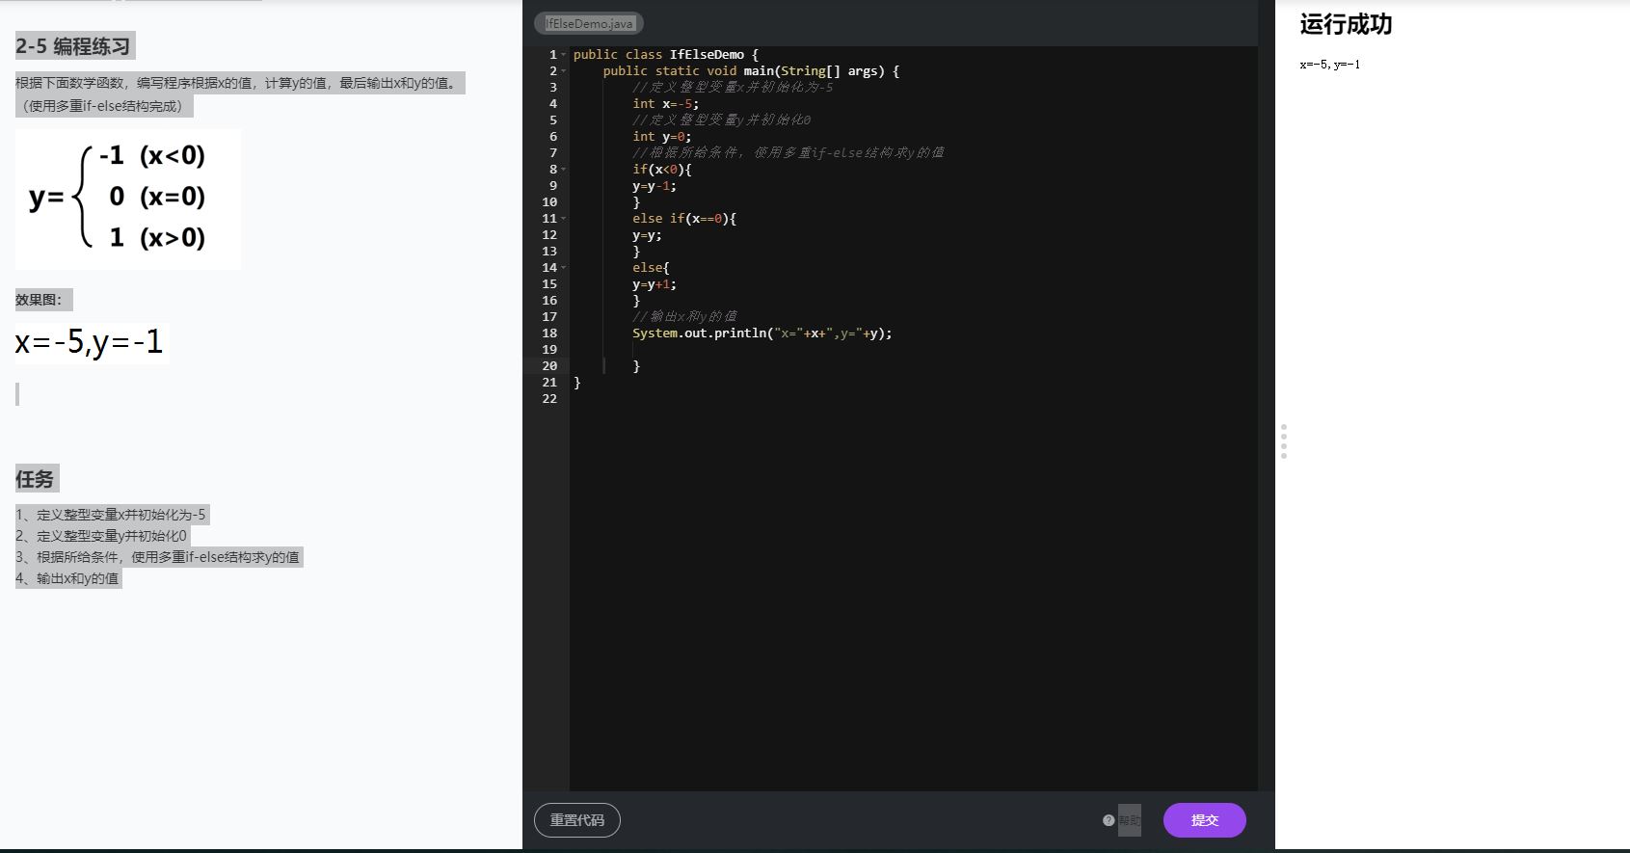1630x853 pixels.
Task: Click the 任务 heading
Action: (x=35, y=479)
